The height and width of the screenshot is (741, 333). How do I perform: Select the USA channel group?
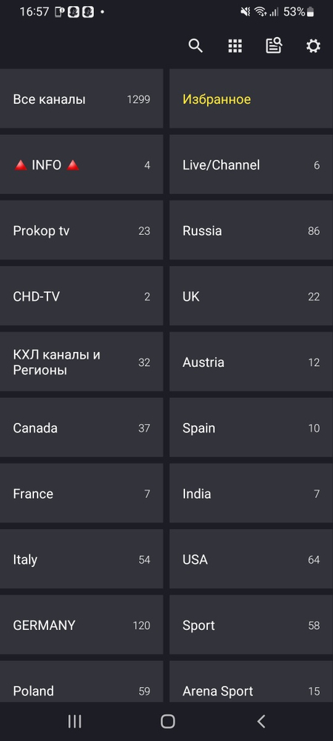click(x=251, y=559)
